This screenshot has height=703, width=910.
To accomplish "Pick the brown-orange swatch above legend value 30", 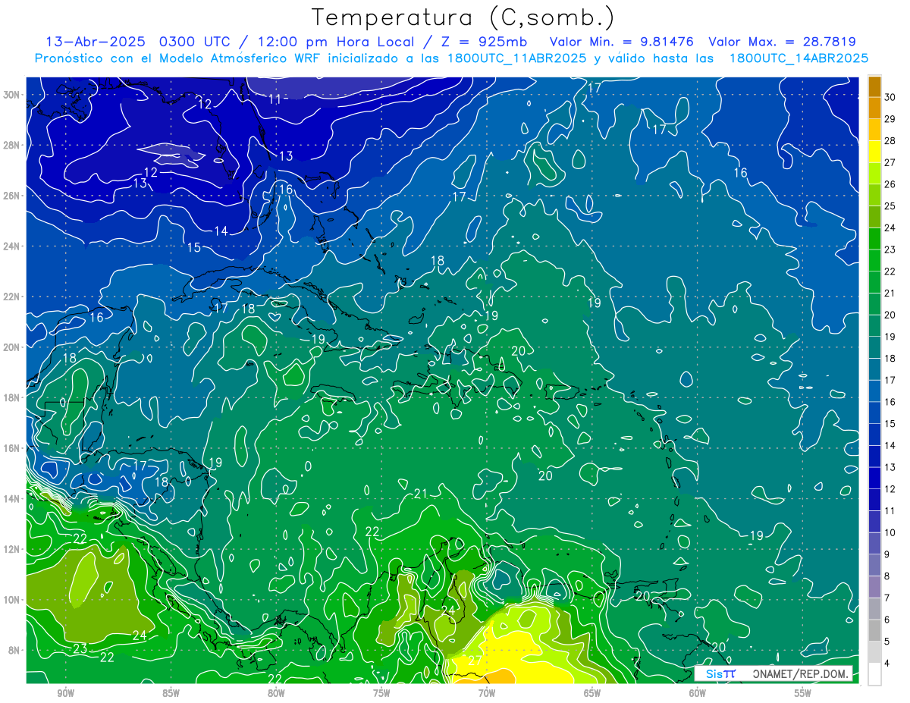I will coord(874,86).
